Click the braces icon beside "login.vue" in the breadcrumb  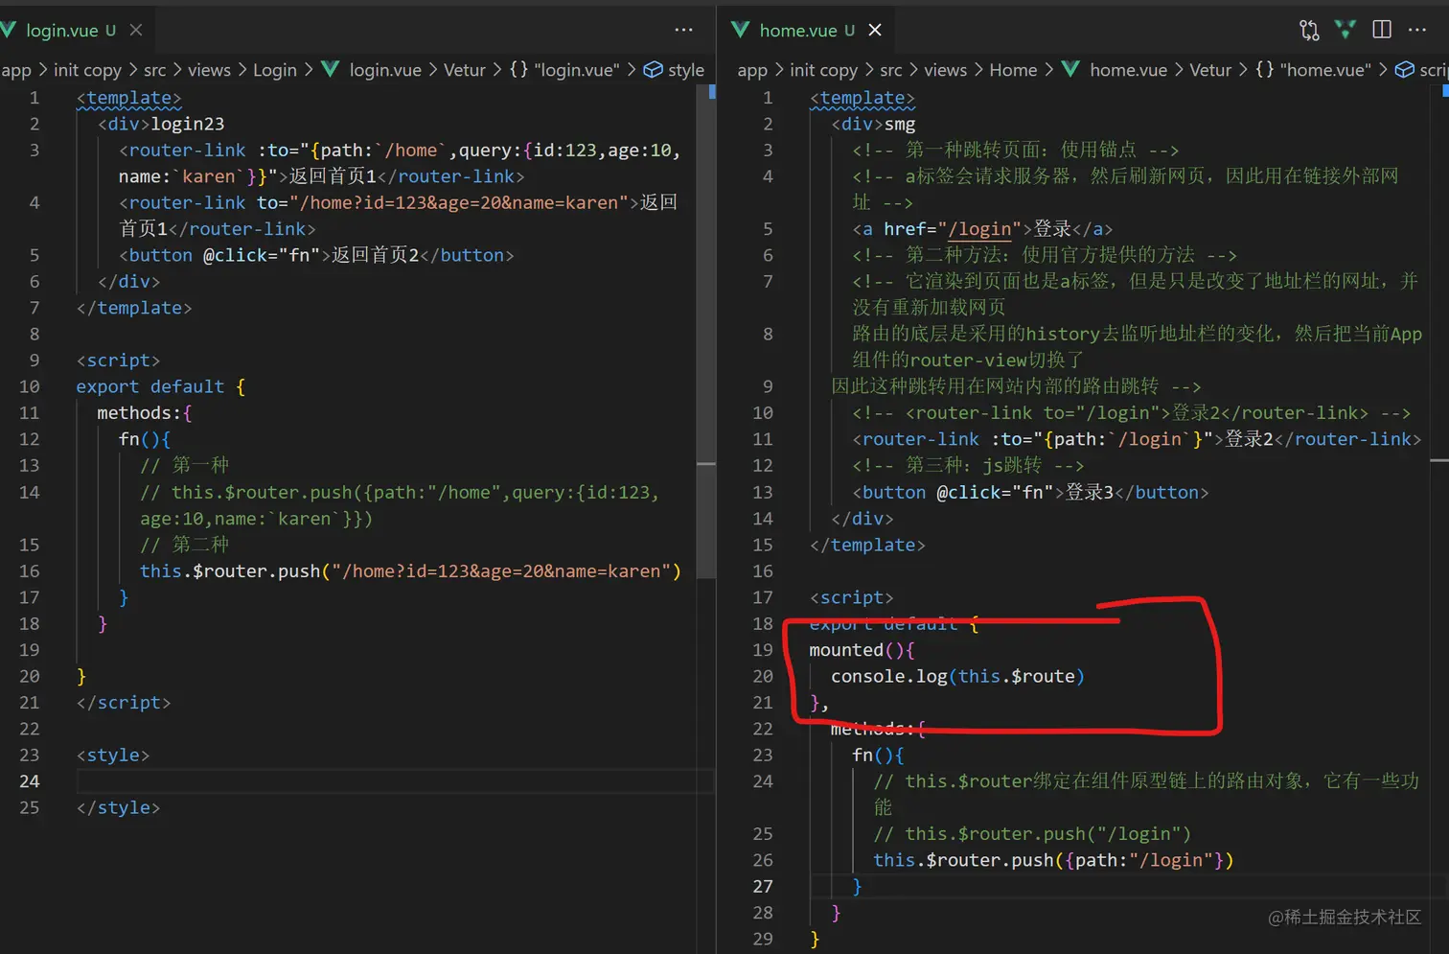(x=518, y=69)
